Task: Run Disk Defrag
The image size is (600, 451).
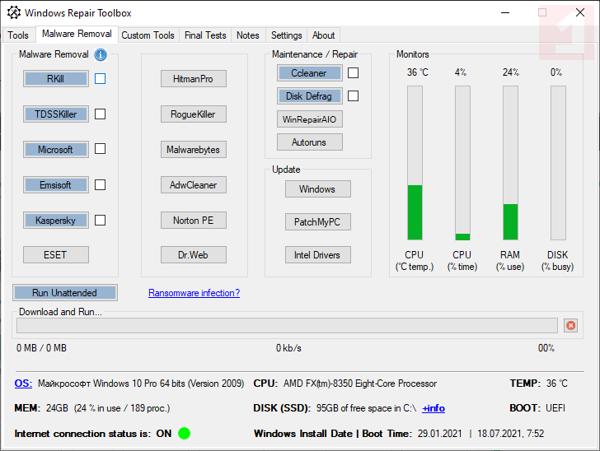Action: (x=310, y=96)
